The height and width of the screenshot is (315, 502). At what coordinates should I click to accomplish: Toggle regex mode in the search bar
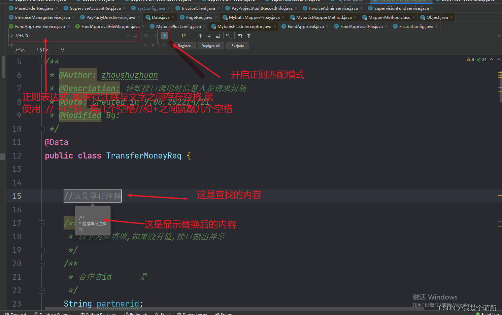[x=164, y=36]
